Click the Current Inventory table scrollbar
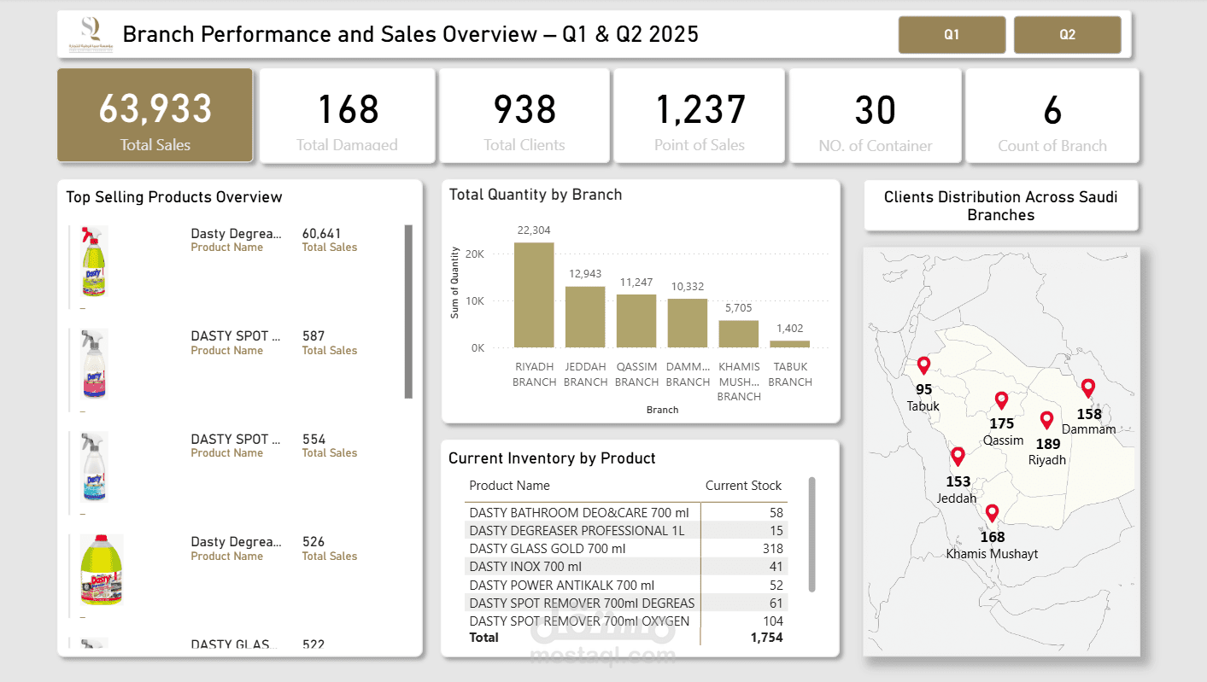The width and height of the screenshot is (1207, 682). tap(812, 534)
